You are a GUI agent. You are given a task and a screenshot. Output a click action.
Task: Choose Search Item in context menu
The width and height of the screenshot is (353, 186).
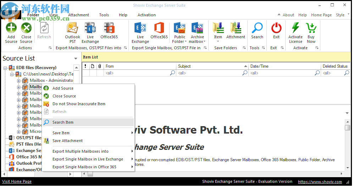tap(88, 122)
